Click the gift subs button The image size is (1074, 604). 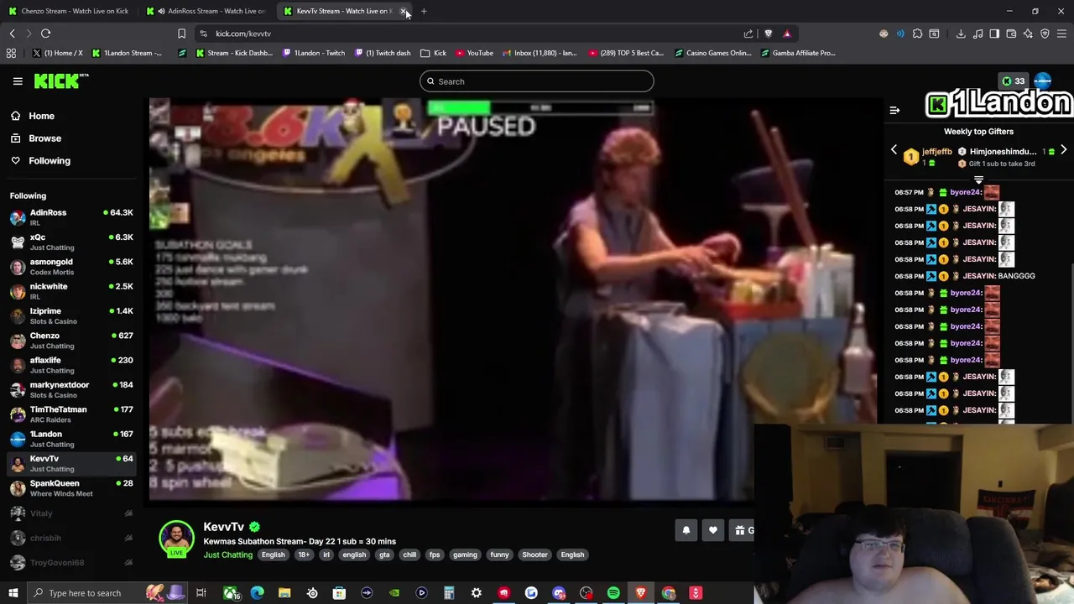click(742, 530)
